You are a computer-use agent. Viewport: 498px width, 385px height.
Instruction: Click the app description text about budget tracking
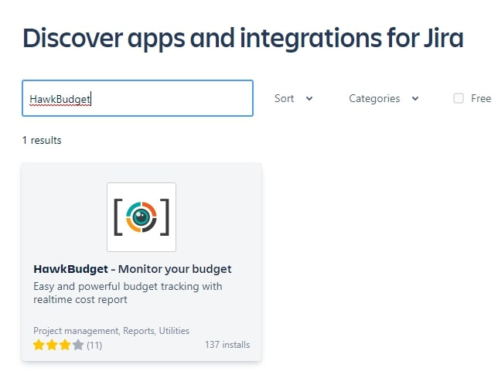coord(128,293)
